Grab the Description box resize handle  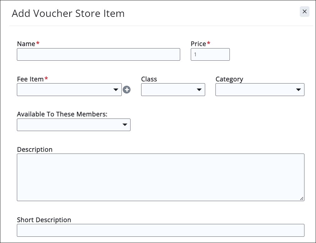[302, 198]
